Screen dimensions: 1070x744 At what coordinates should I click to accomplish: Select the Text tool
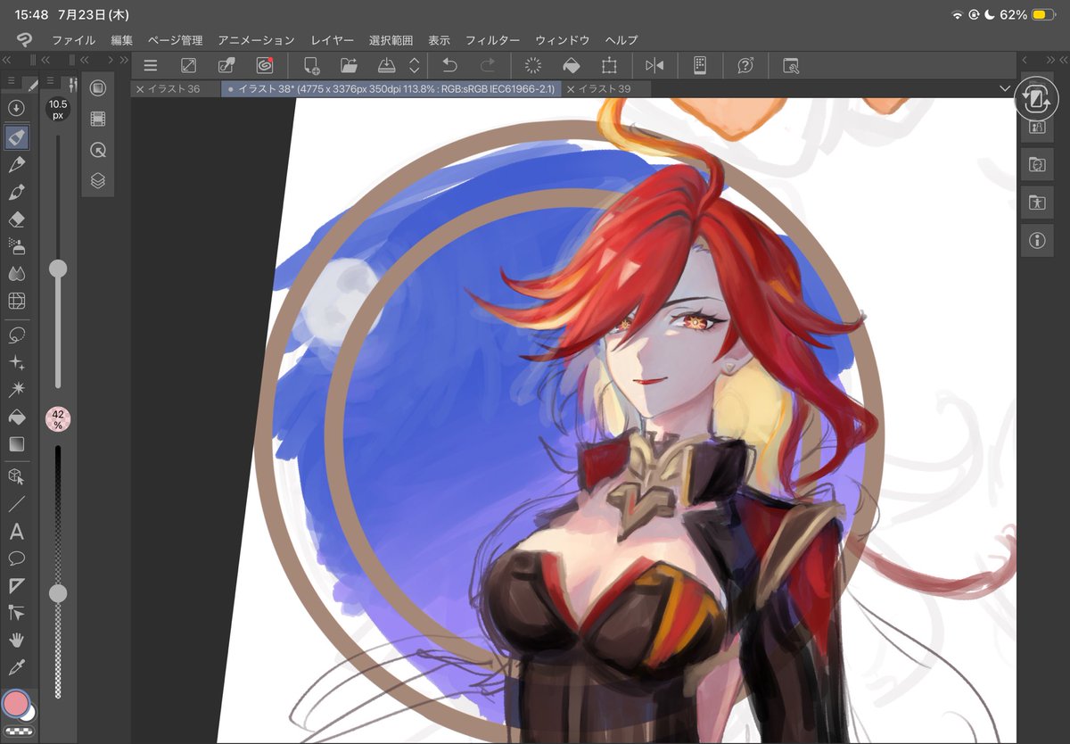click(x=16, y=532)
